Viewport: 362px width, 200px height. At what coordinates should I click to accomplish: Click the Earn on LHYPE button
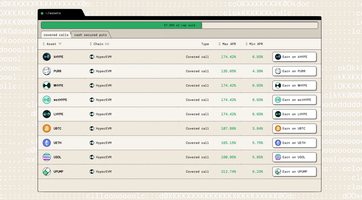tap(294, 114)
